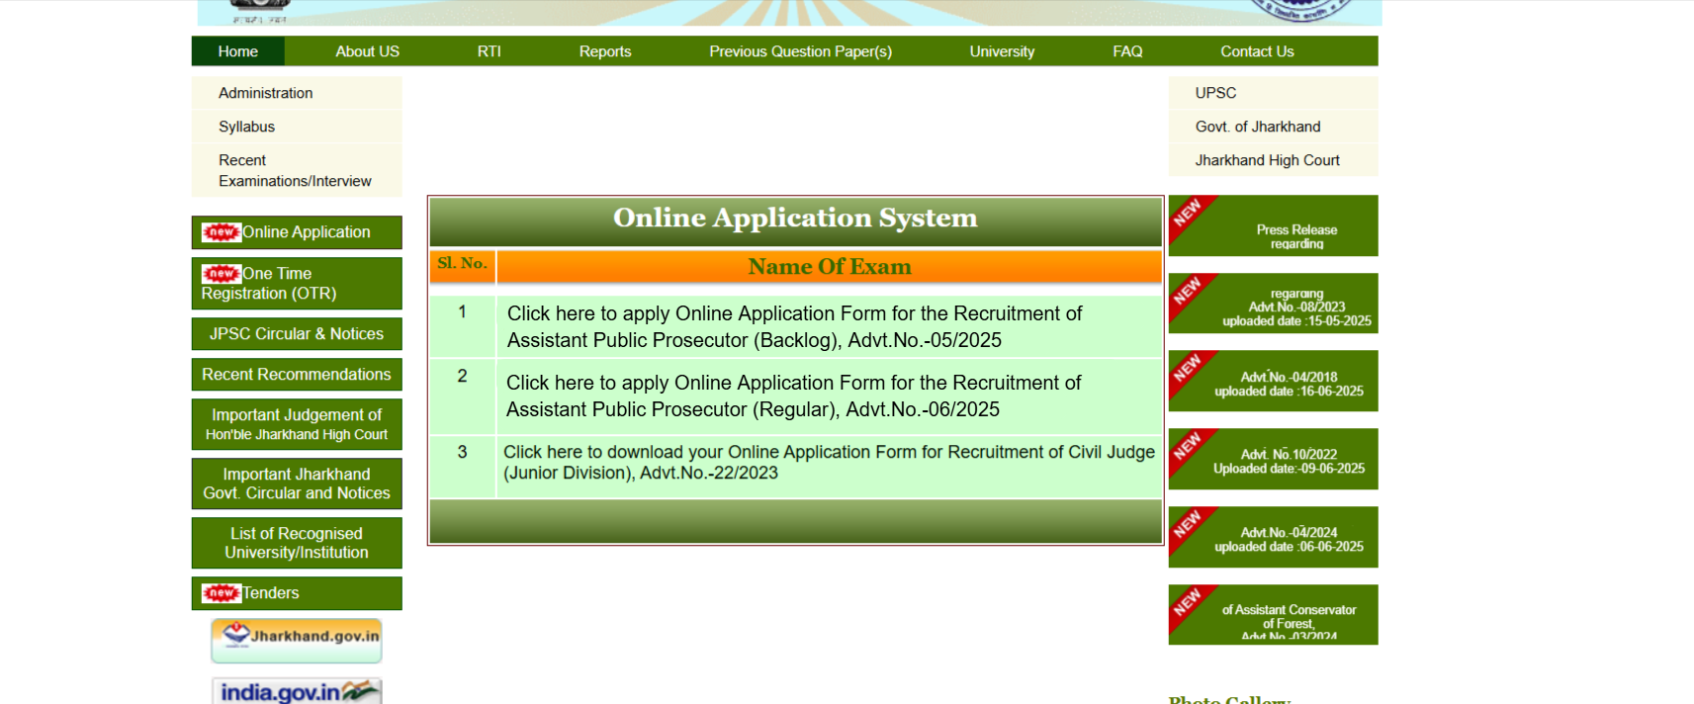
Task: Open the Syllabus sidebar link
Action: tap(247, 127)
